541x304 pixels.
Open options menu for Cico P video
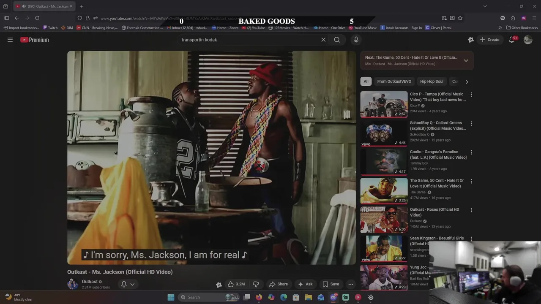pyautogui.click(x=471, y=95)
